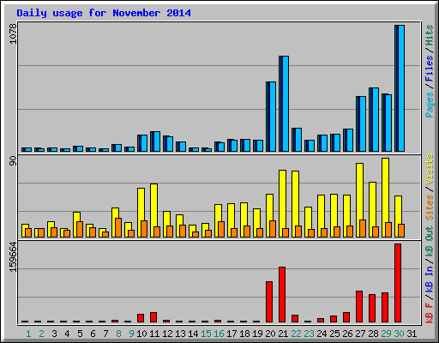Click day 29's red kB bar

point(385,308)
